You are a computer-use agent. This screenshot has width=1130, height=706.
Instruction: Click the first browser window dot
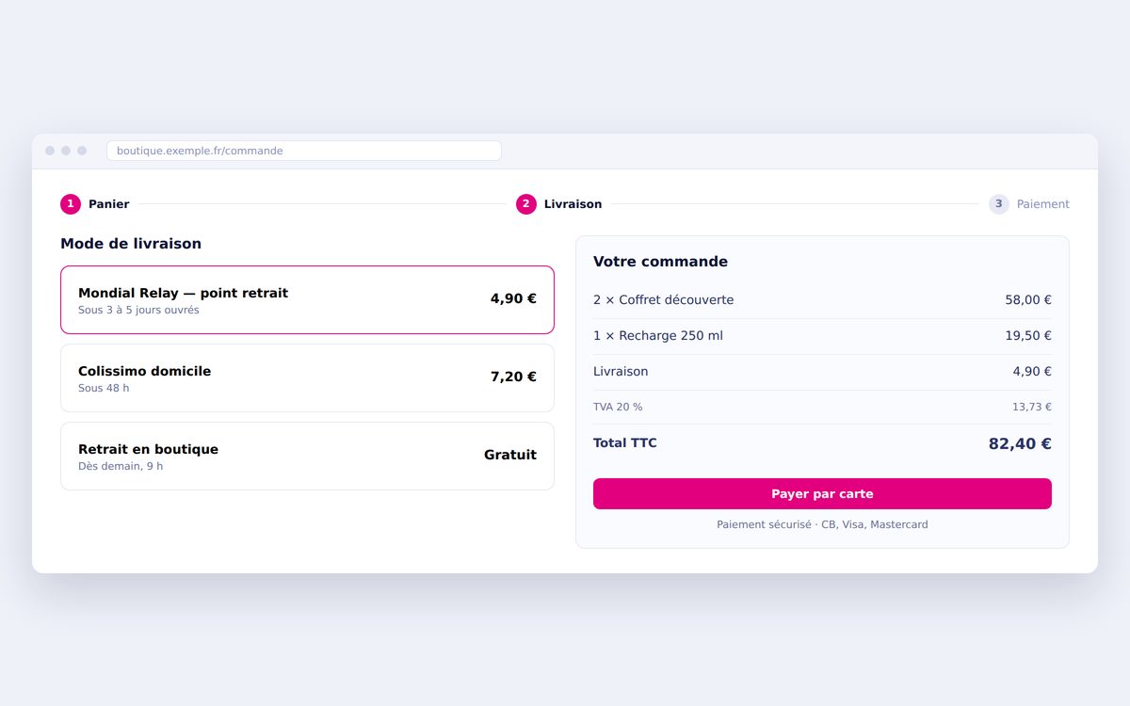50,151
